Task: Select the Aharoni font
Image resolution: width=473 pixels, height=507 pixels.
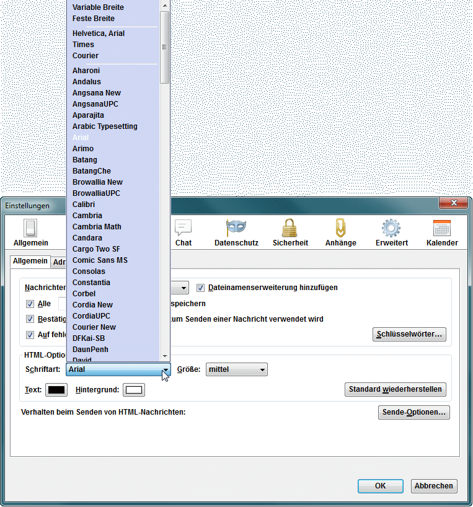Action: pyautogui.click(x=113, y=71)
